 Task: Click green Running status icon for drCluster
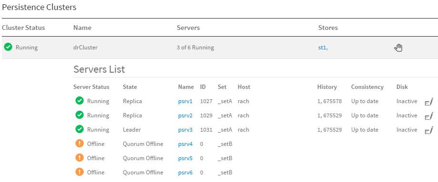[x=8, y=48]
